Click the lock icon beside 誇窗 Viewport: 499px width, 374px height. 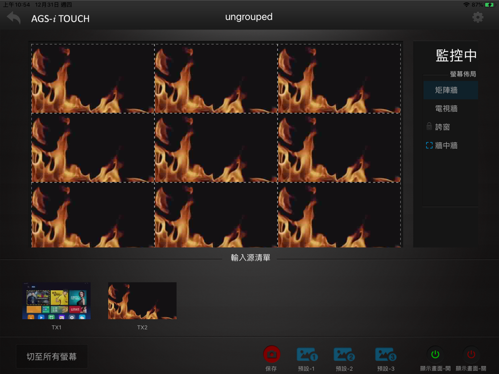[429, 126]
